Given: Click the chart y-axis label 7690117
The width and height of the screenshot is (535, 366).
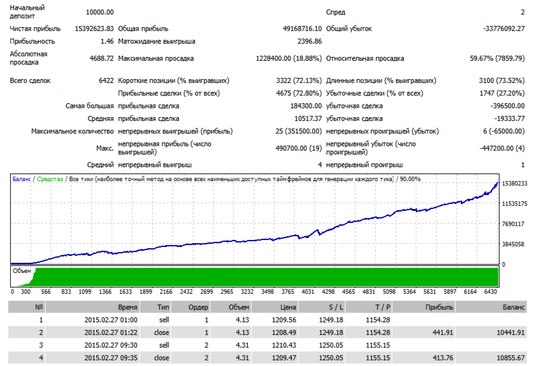Looking at the screenshot, I should tap(513, 224).
